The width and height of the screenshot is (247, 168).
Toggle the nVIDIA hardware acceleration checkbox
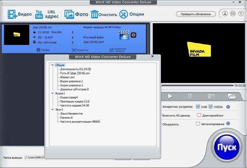coord(210,107)
